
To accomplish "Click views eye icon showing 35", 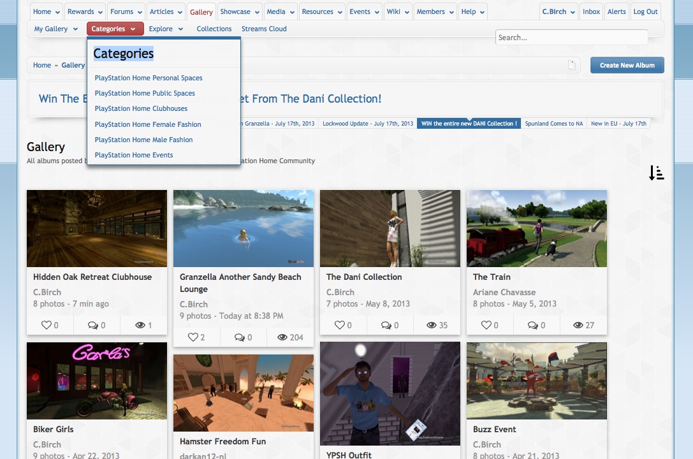I will (x=432, y=325).
